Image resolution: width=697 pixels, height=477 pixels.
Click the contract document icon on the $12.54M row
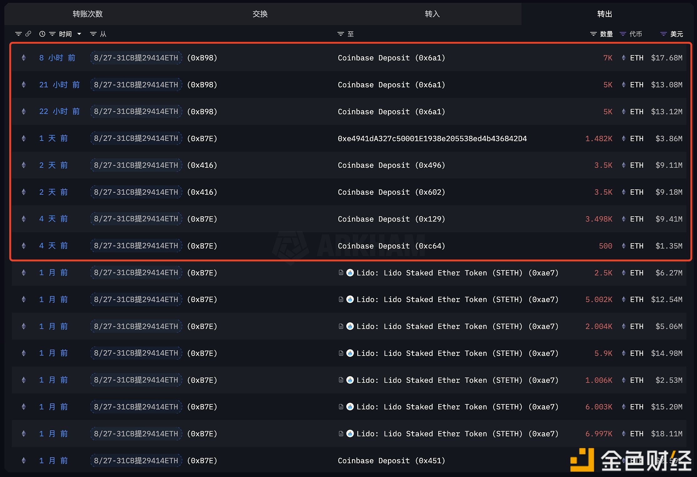(341, 300)
